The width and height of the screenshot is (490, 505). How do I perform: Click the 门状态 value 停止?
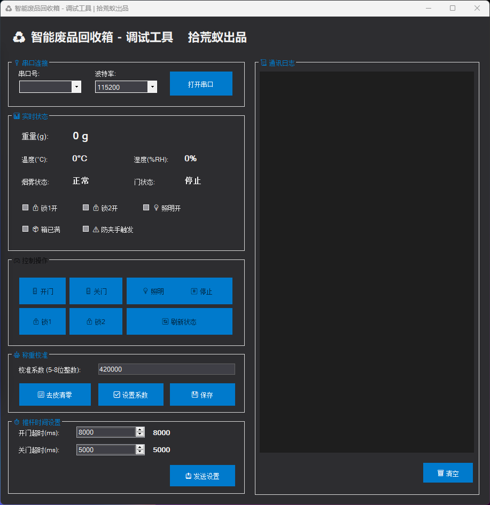pyautogui.click(x=193, y=180)
